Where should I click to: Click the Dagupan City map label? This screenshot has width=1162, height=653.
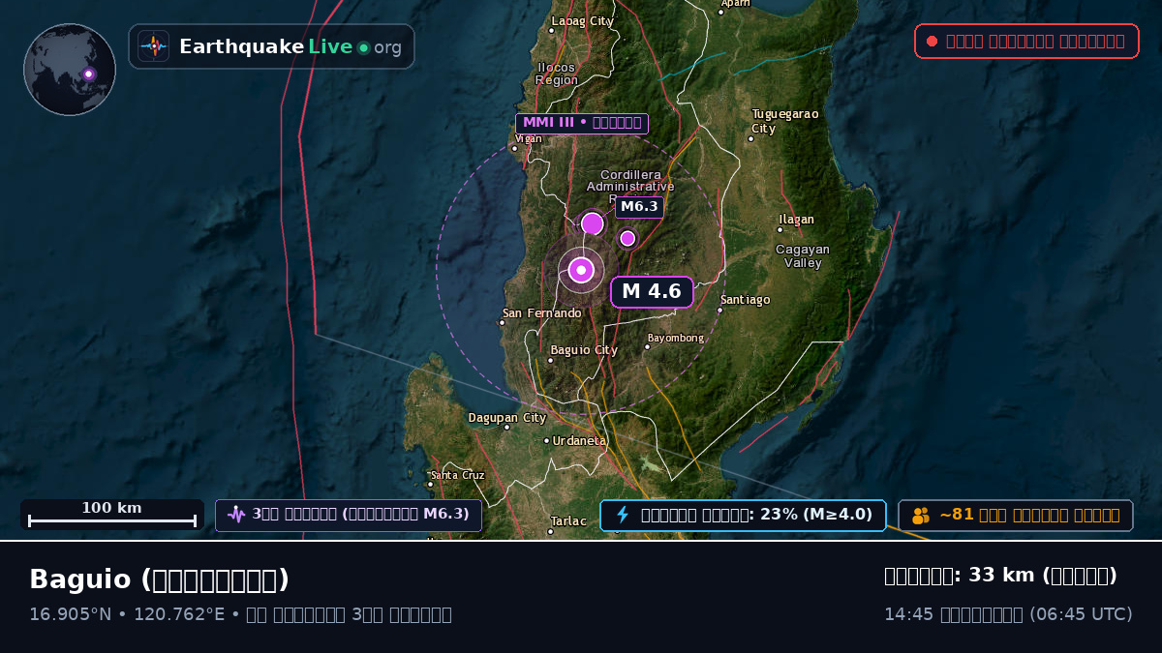pos(507,419)
